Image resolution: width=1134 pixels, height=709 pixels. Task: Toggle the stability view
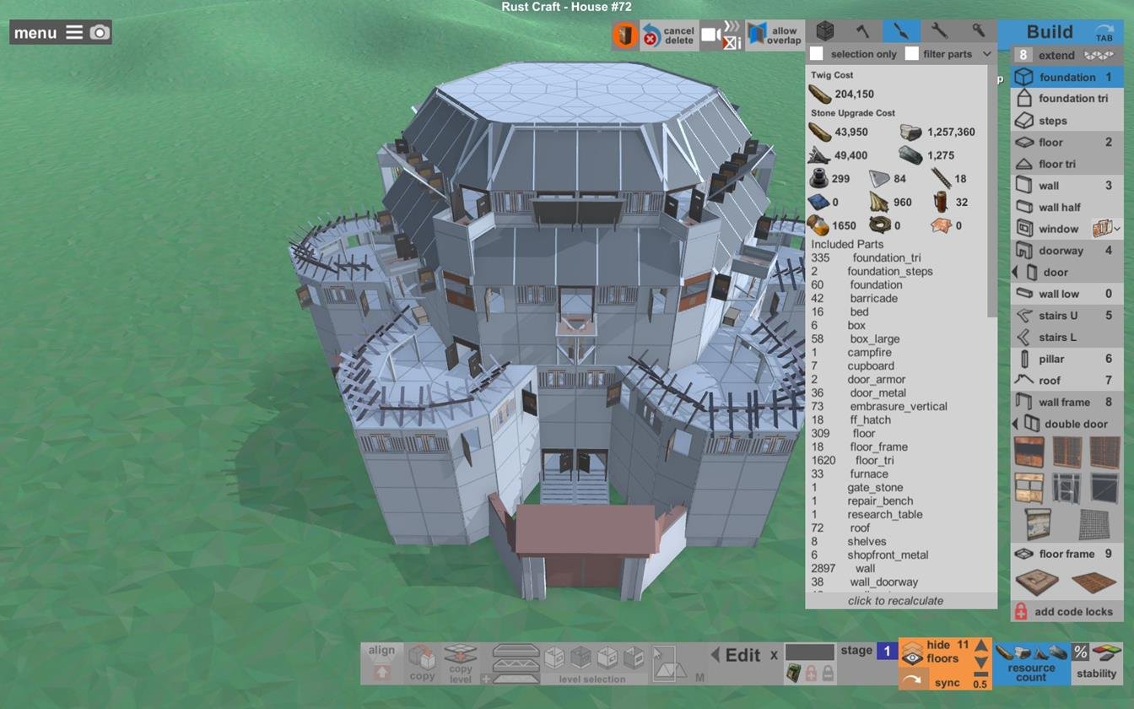1097,663
